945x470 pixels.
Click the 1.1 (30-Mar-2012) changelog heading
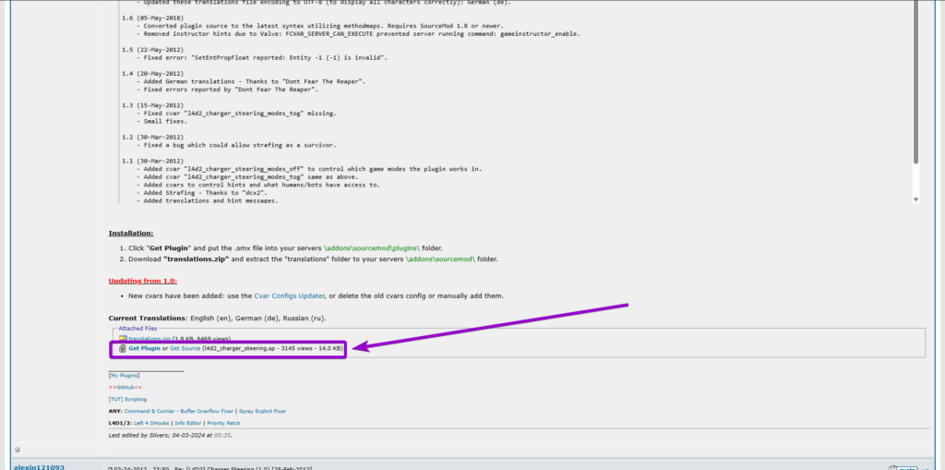pyautogui.click(x=152, y=161)
